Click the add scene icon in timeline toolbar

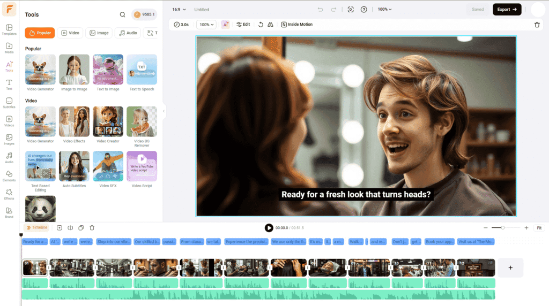pyautogui.click(x=60, y=228)
